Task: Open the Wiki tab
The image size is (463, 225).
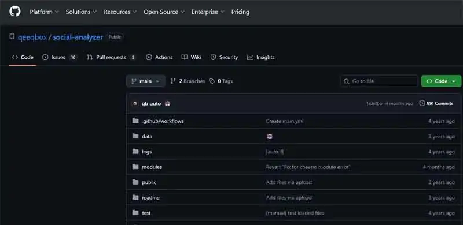Action: coord(191,58)
